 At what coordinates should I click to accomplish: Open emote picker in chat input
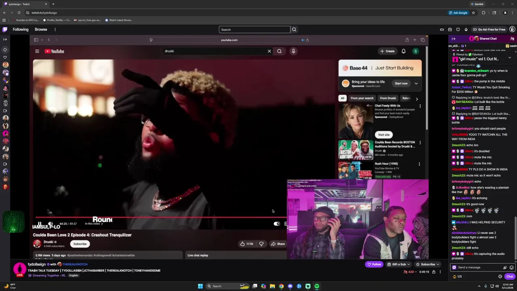coord(511,268)
